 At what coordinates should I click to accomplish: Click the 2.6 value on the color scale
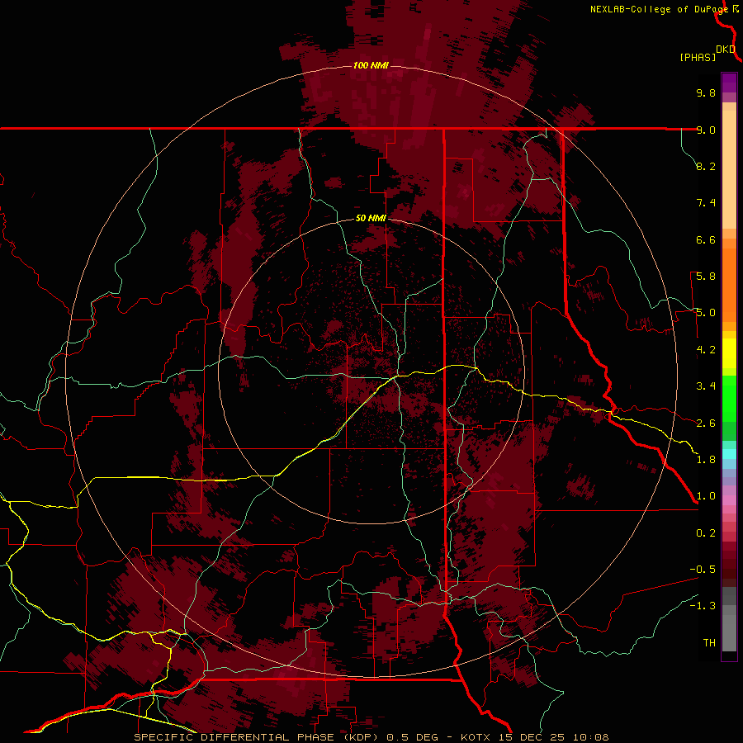coord(706,424)
